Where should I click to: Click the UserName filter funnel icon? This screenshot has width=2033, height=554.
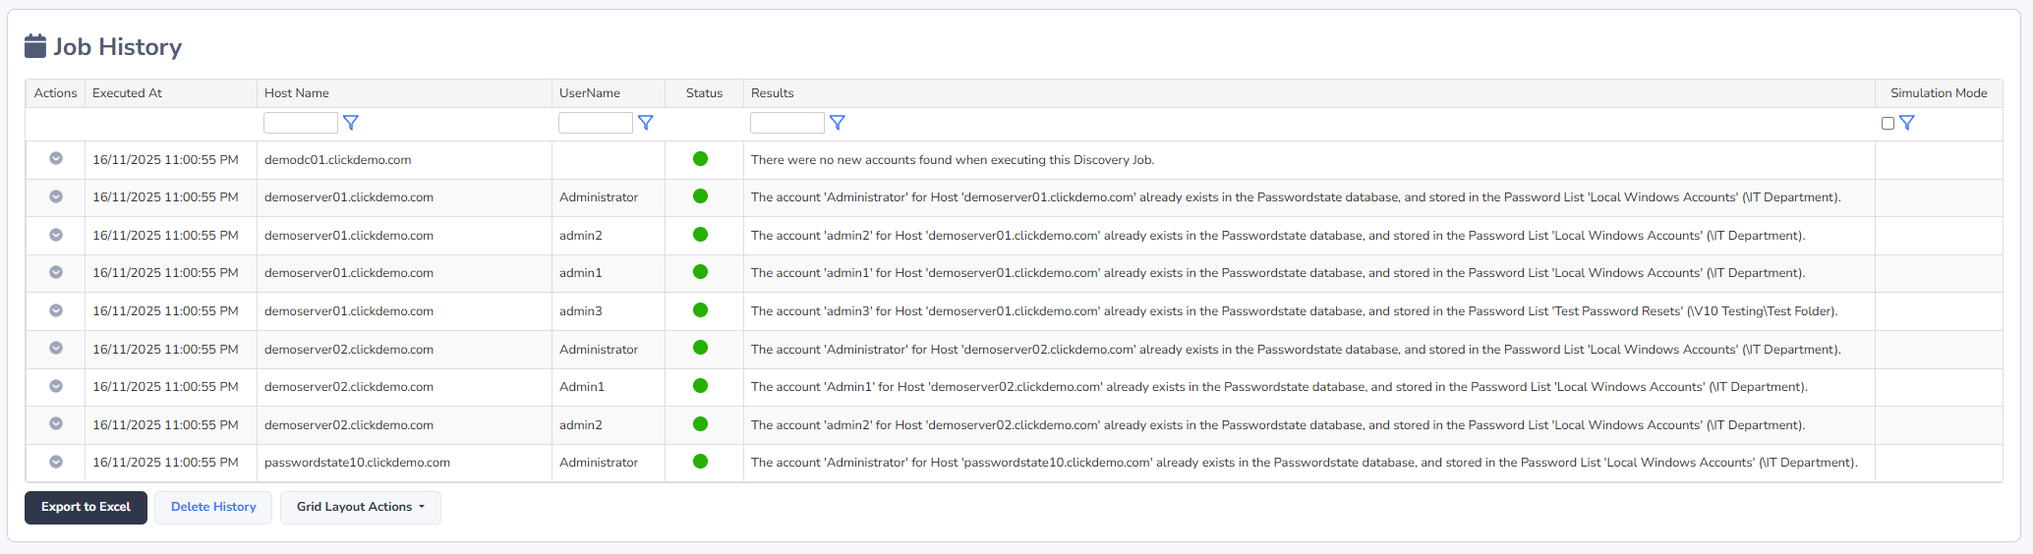tap(646, 123)
